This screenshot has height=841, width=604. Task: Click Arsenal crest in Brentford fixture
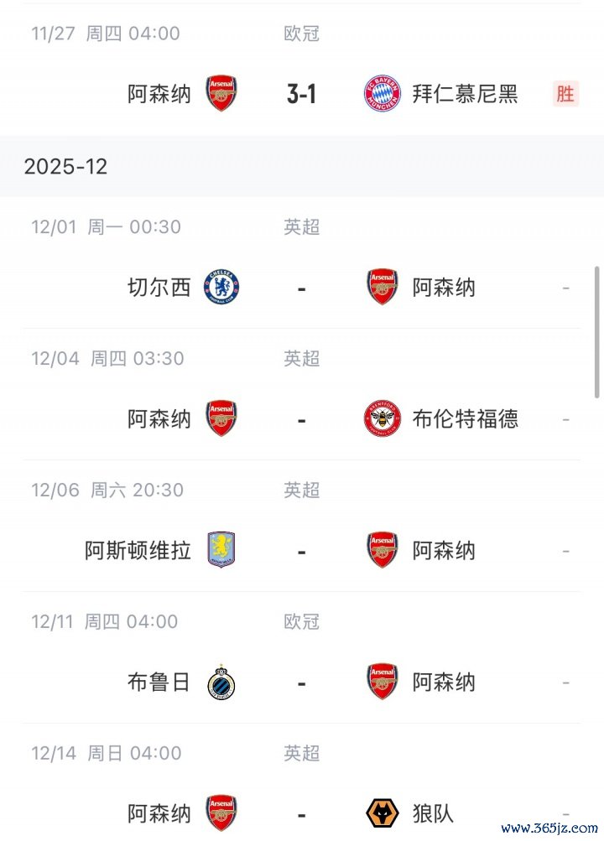pos(221,418)
